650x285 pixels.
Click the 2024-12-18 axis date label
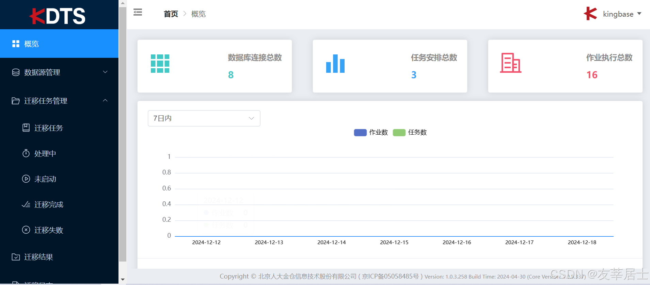pos(582,242)
